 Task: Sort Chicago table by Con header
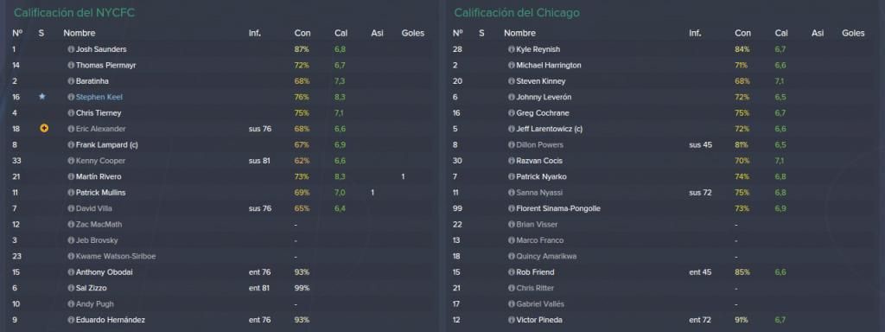(742, 34)
